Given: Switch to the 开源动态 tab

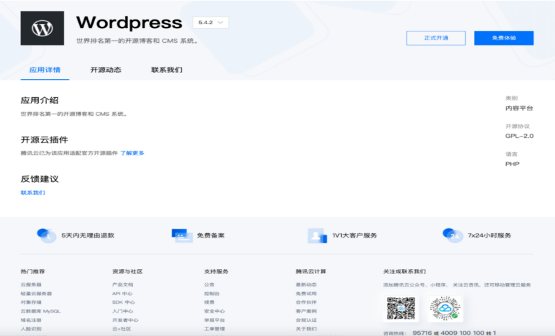Looking at the screenshot, I should click(x=106, y=70).
